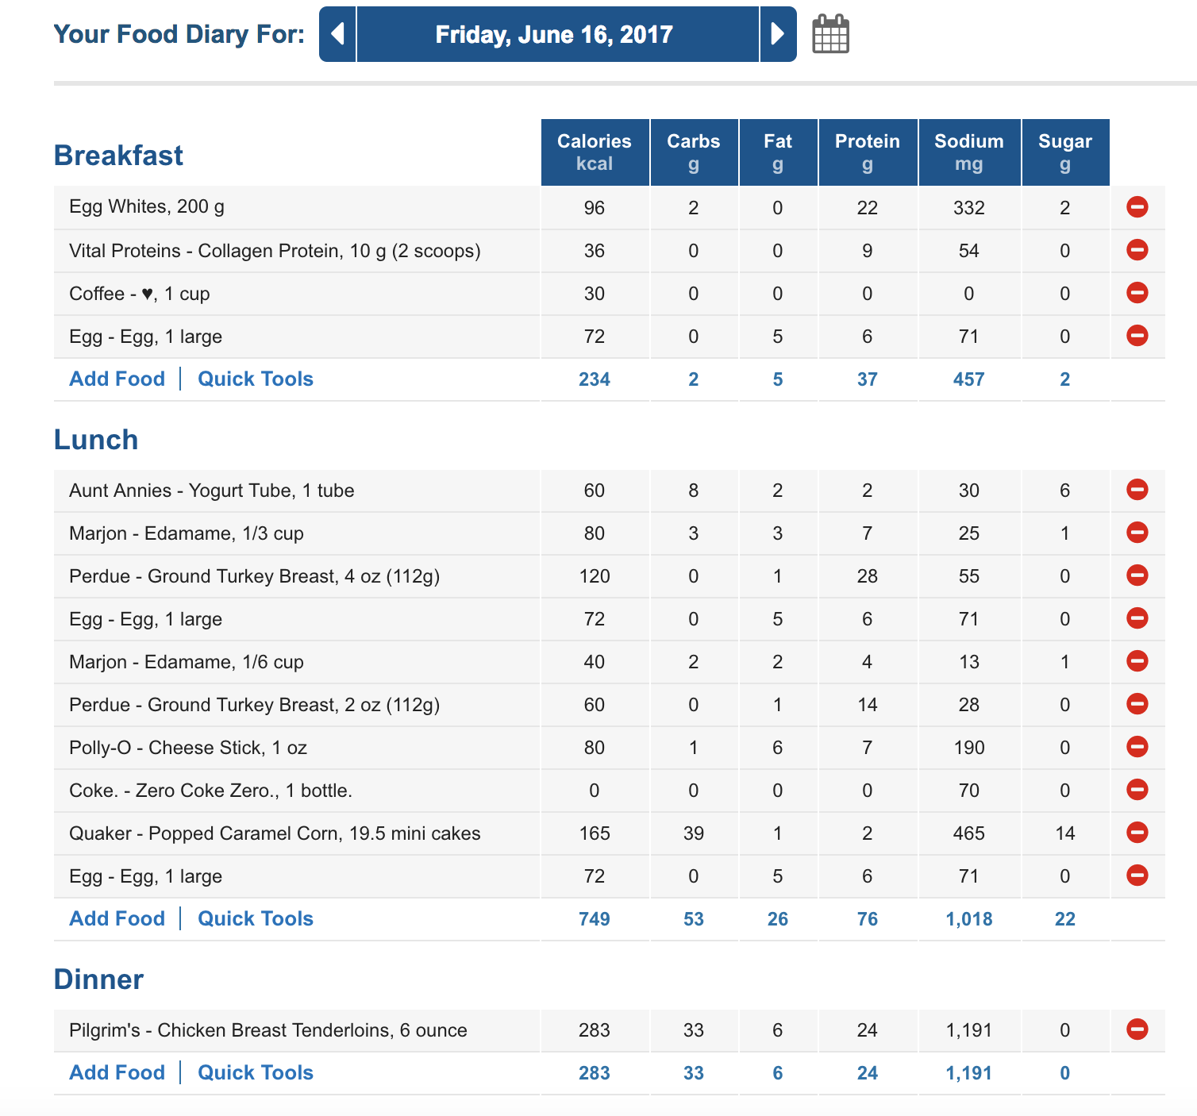Open the calendar date picker icon
This screenshot has height=1116, width=1197.
830,34
